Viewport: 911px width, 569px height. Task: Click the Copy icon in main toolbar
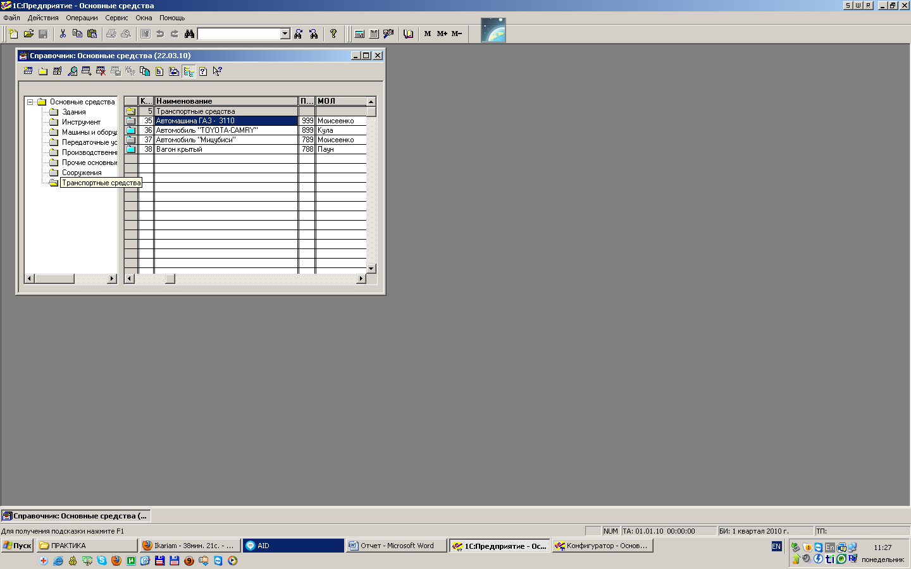point(77,34)
